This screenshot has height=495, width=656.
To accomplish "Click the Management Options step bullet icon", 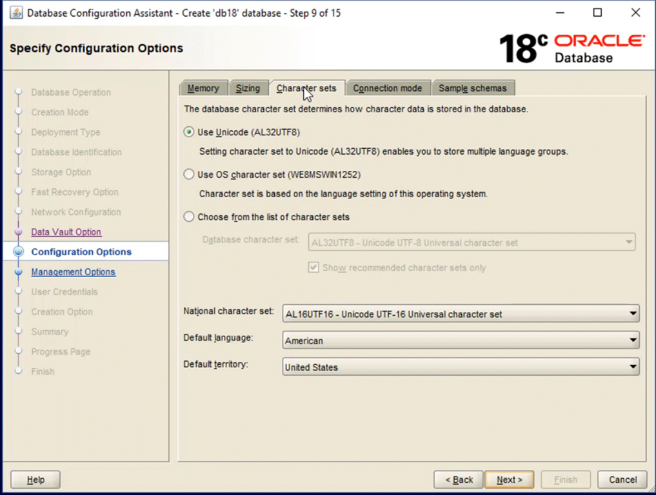I will coord(19,272).
